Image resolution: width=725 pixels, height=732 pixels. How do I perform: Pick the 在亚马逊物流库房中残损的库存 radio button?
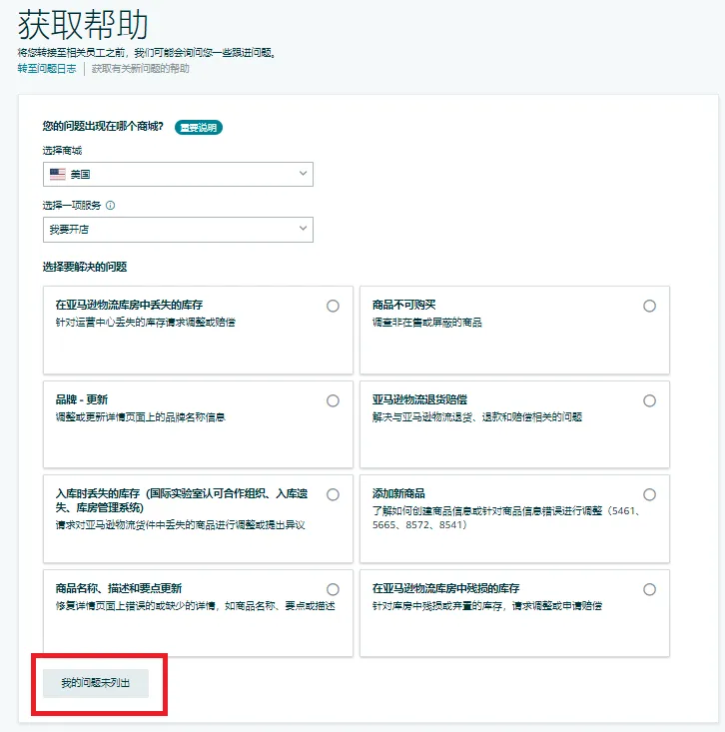pos(649,589)
